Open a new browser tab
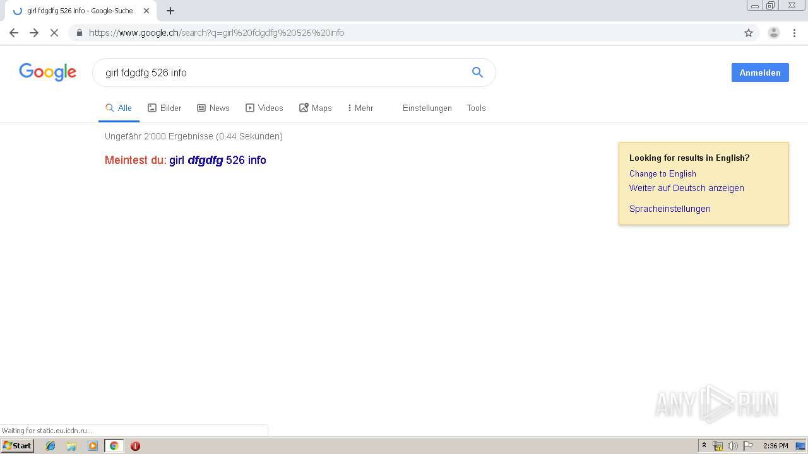 point(170,11)
